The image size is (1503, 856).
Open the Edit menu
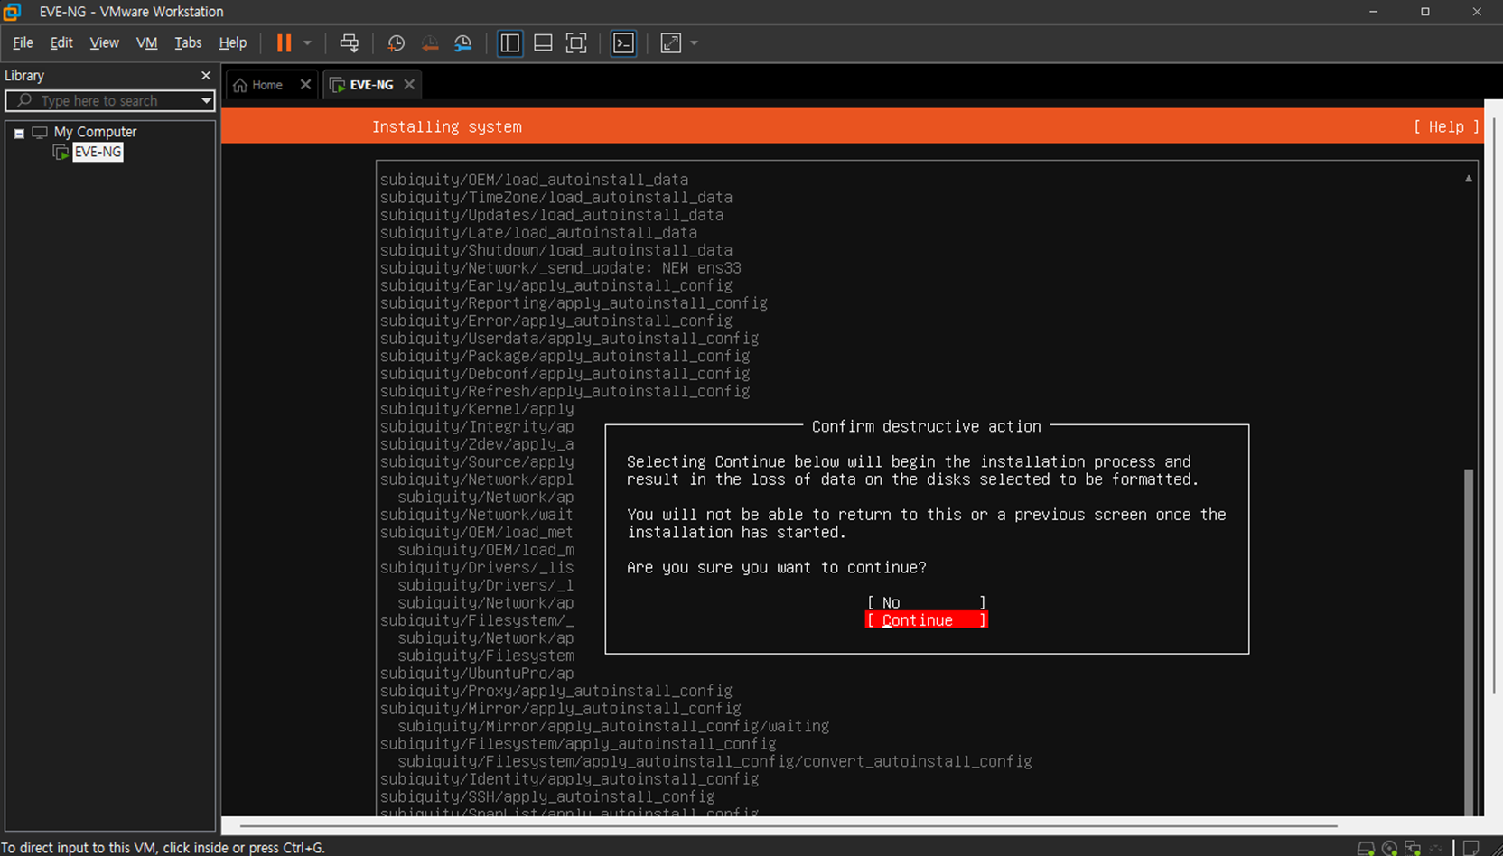pyautogui.click(x=61, y=42)
